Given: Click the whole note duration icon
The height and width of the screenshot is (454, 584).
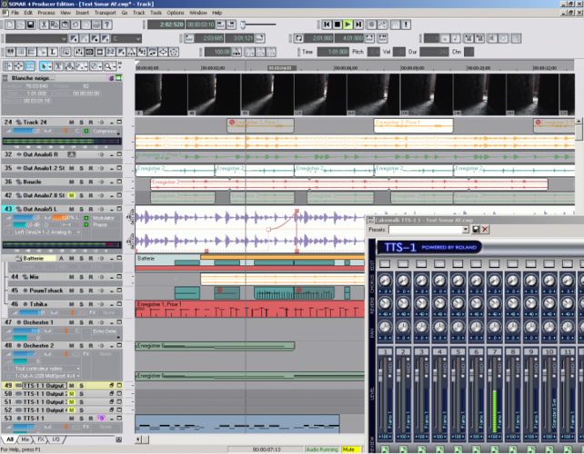Looking at the screenshot, I should pyautogui.click(x=445, y=38).
